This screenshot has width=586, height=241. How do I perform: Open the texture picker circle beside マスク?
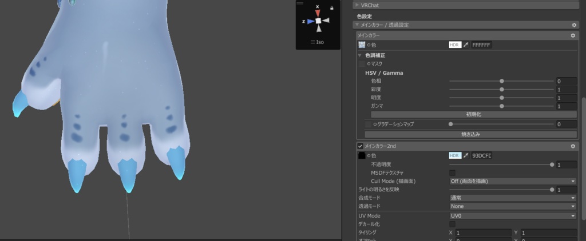tap(369, 64)
